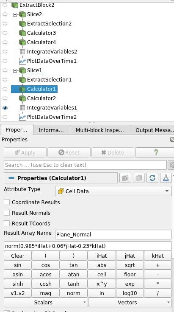Check the Result Normals option
Screen dimensions: 174x312
[7, 213]
